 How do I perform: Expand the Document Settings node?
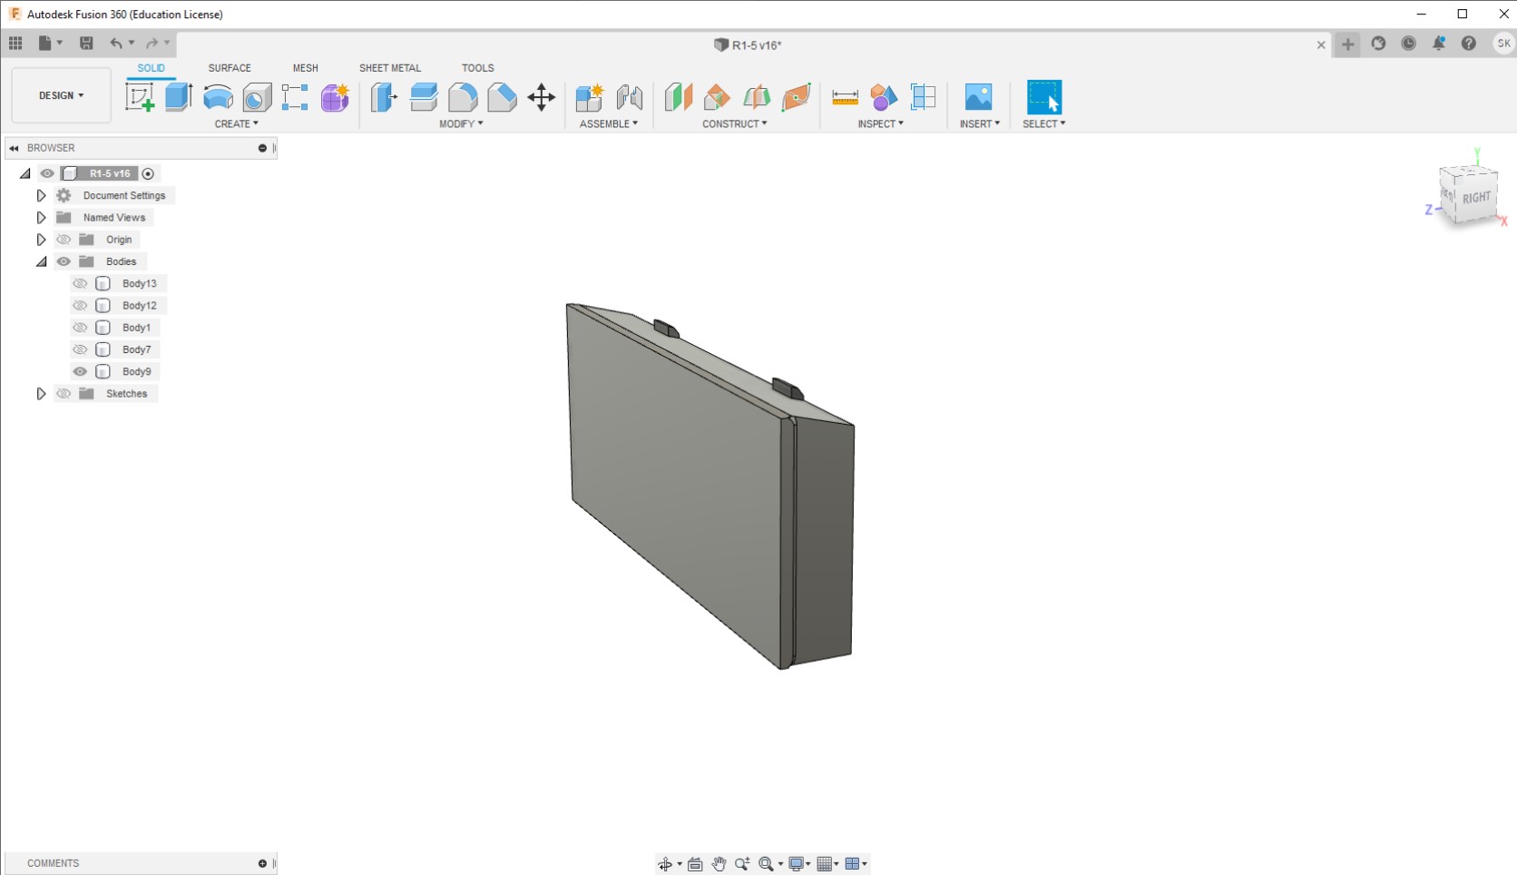point(41,195)
